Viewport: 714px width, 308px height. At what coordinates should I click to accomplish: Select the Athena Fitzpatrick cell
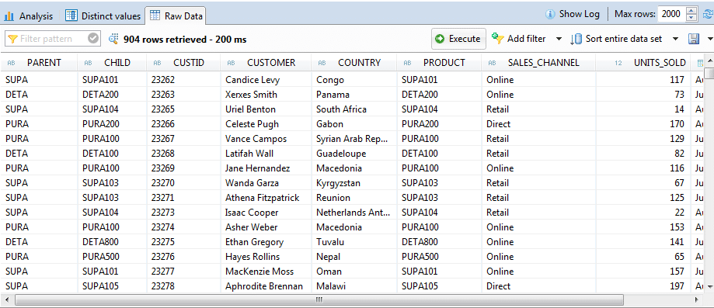tap(266, 198)
